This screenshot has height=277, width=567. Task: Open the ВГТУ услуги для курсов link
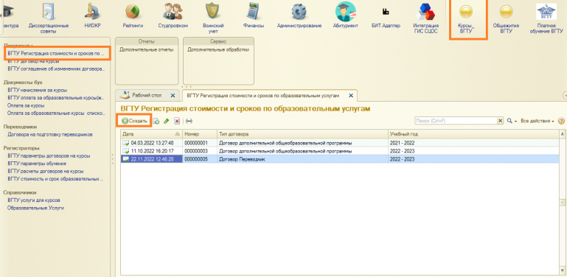[x=34, y=200]
